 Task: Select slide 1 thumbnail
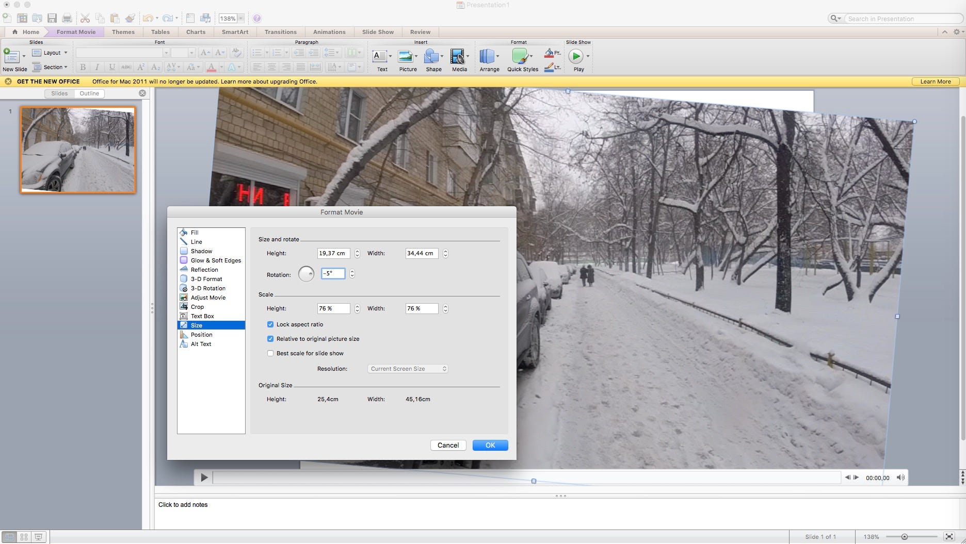[78, 150]
